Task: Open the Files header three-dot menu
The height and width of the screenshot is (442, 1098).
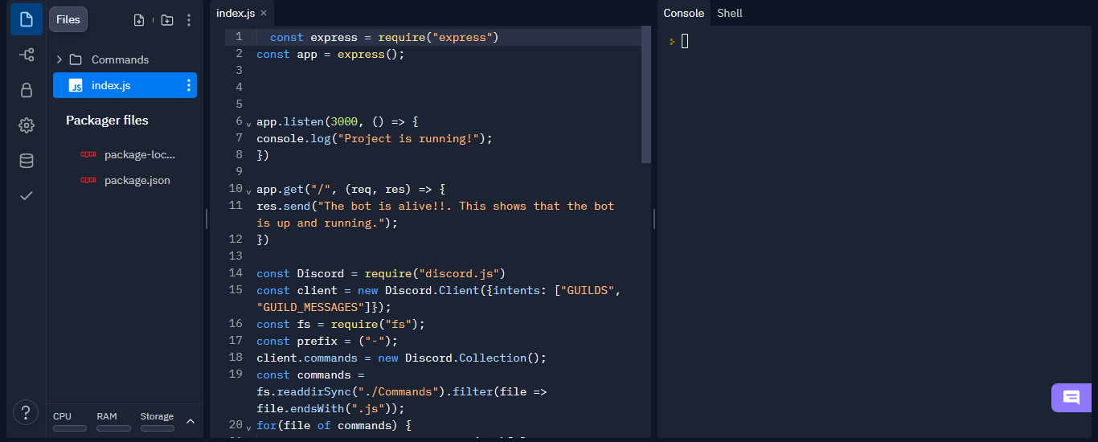Action: click(x=189, y=20)
